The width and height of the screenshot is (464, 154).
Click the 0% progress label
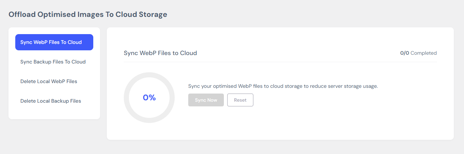[x=149, y=98]
